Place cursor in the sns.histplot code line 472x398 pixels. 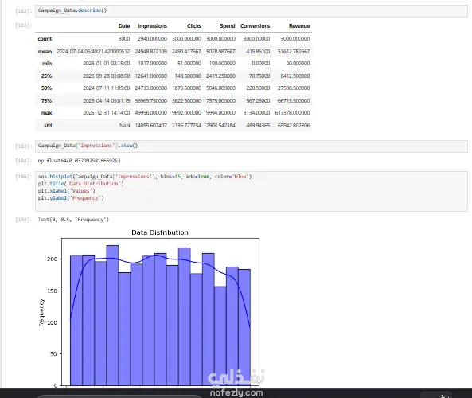145,177
